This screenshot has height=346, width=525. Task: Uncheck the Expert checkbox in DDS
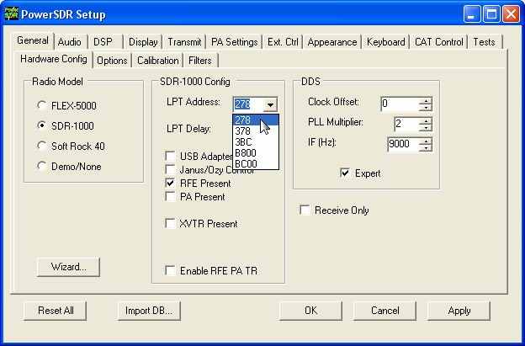click(345, 173)
